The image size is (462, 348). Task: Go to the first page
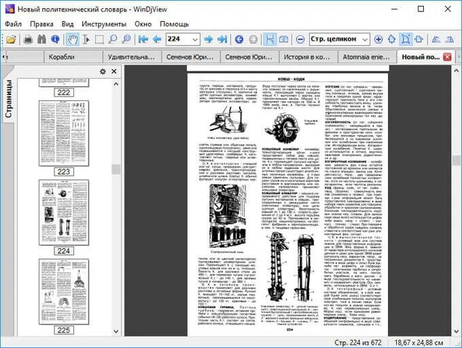143,39
